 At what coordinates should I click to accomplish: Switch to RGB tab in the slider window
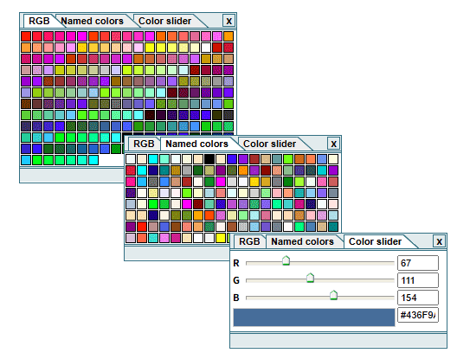click(x=249, y=241)
